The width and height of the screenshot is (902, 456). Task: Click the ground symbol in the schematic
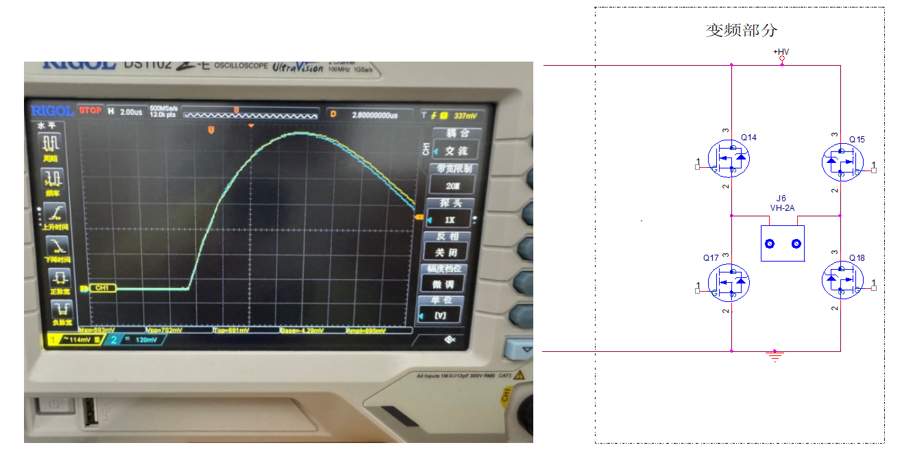point(775,356)
